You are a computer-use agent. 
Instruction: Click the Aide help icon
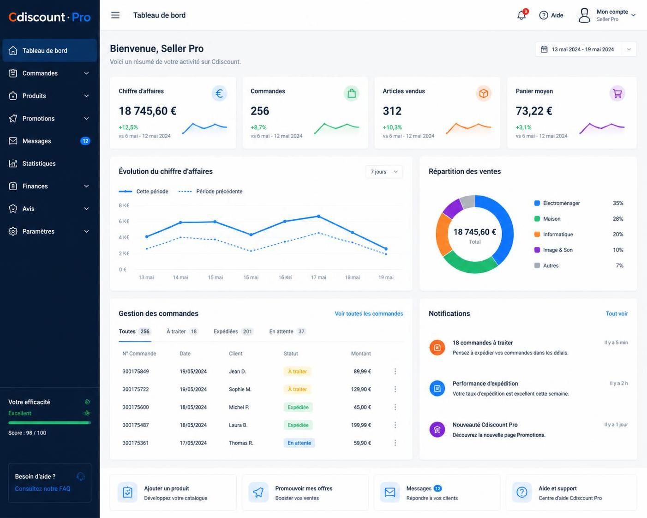coord(544,15)
